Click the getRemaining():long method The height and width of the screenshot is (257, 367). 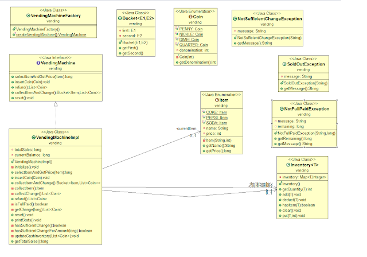[x=295, y=139]
